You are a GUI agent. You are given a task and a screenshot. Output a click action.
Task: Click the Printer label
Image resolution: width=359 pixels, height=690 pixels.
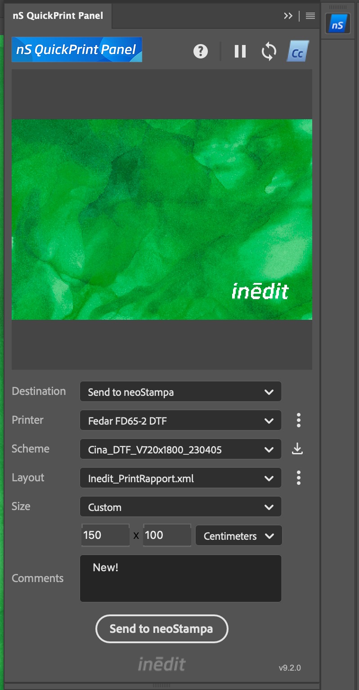[27, 420]
